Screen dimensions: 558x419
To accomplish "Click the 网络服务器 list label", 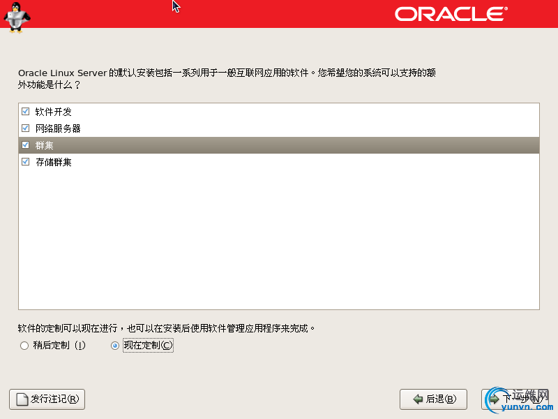I will click(58, 128).
